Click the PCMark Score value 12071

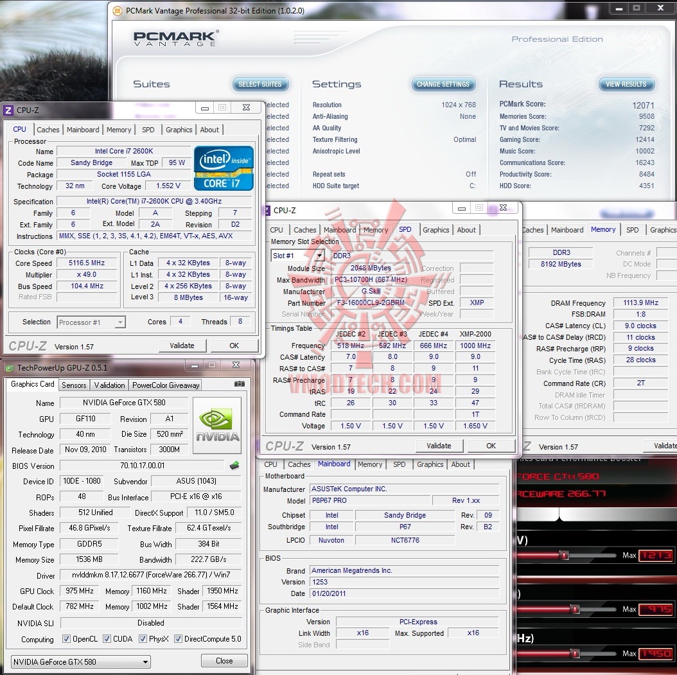[x=643, y=105]
